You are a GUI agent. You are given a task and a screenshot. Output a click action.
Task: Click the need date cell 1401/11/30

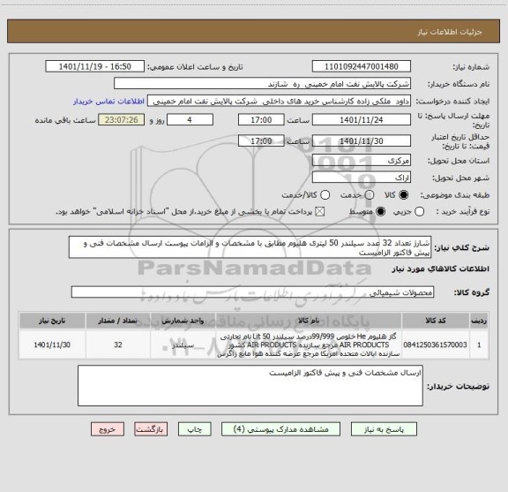point(52,344)
